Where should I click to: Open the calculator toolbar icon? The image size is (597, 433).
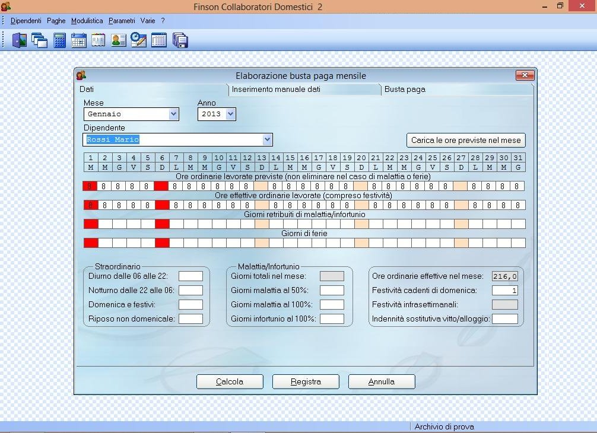pos(59,40)
